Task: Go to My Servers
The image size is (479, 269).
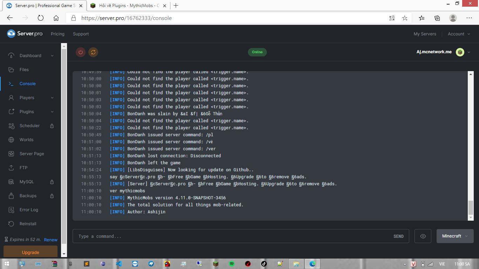Action: pos(425,34)
